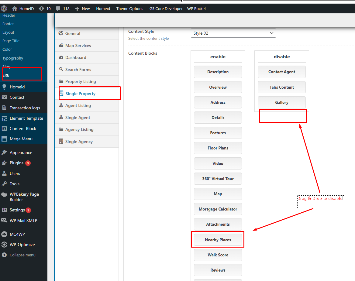This screenshot has width=355, height=281.
Task: Open Theme Options in admin bar
Action: 130,9
